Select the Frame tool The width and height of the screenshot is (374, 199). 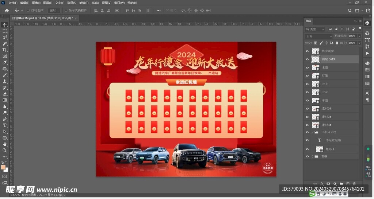[x=4, y=56]
